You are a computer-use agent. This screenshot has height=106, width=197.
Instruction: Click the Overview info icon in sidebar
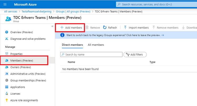pyautogui.click(x=7, y=32)
